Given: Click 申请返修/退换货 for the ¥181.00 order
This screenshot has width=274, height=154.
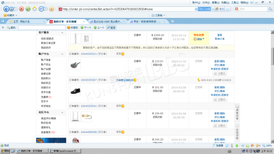Looking at the screenshot, I should [x=220, y=95].
